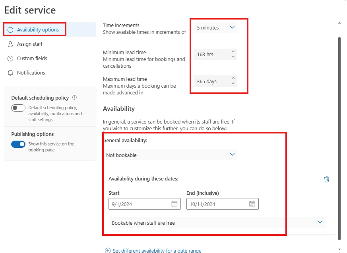The image size is (347, 253).
Task: Decrease Maximum lead time with down arrow
Action: 233,84
